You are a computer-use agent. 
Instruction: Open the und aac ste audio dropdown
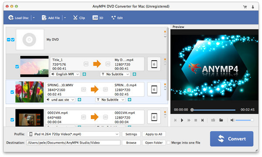[x=60, y=99]
